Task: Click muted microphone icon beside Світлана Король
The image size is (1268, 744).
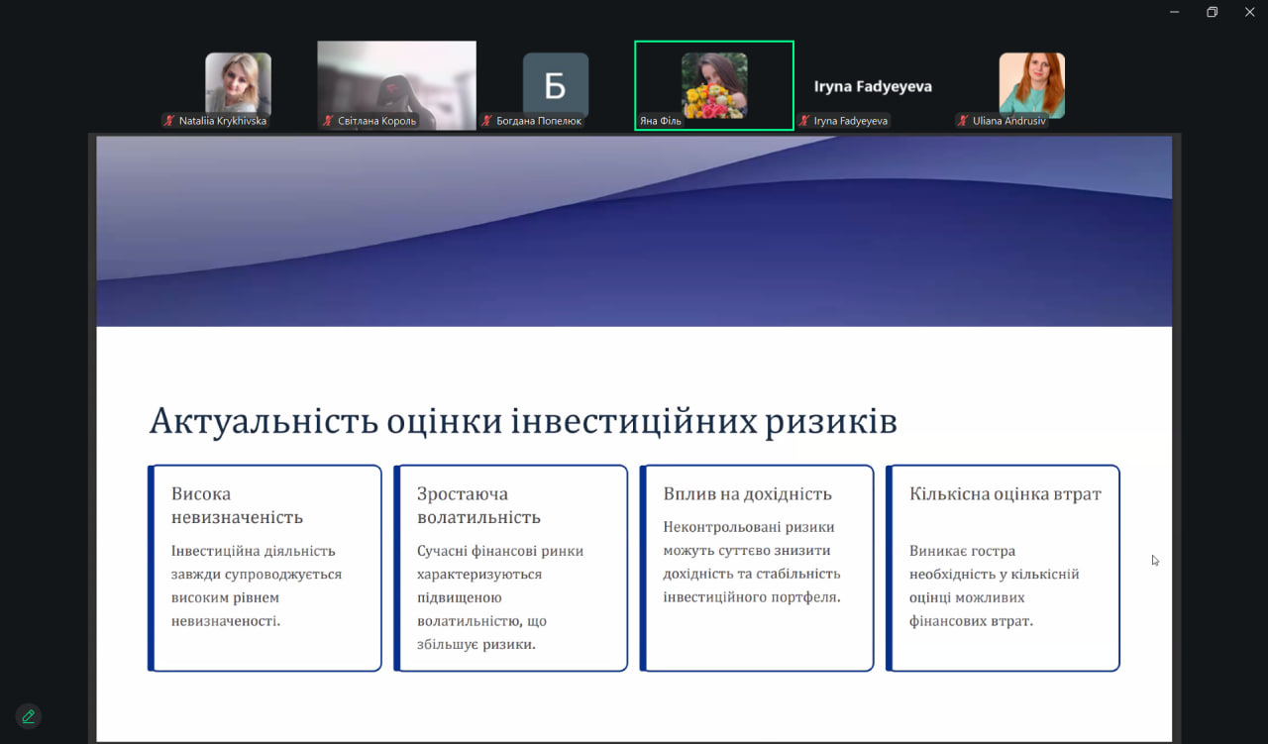Action: pos(328,121)
